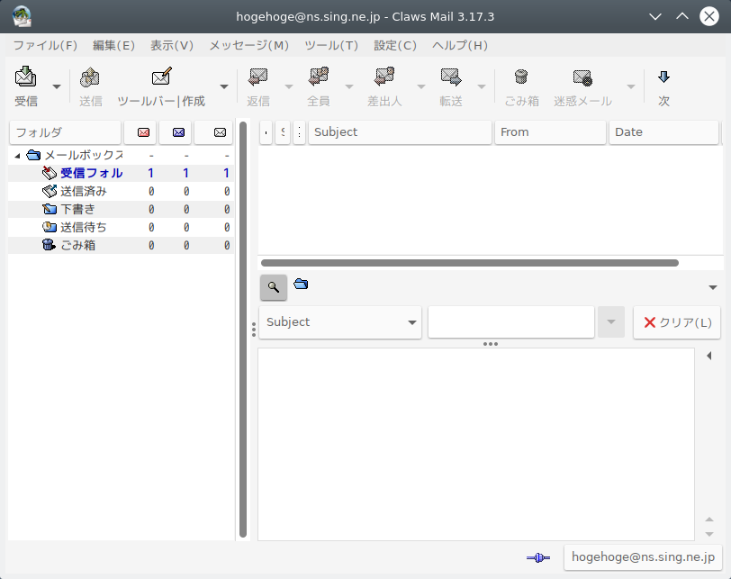The width and height of the screenshot is (731, 579).
Task: Select the 受信フォルダ inbox folder
Action: pos(92,173)
